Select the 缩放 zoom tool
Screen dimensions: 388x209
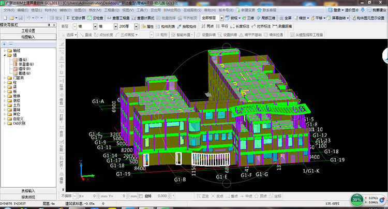(300, 18)
